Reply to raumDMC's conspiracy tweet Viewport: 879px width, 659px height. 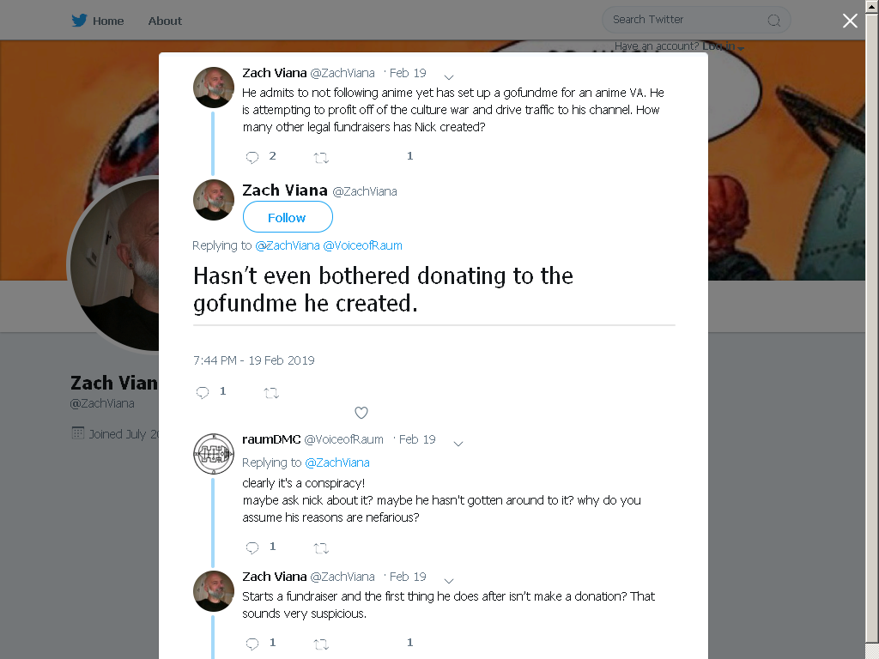click(252, 547)
